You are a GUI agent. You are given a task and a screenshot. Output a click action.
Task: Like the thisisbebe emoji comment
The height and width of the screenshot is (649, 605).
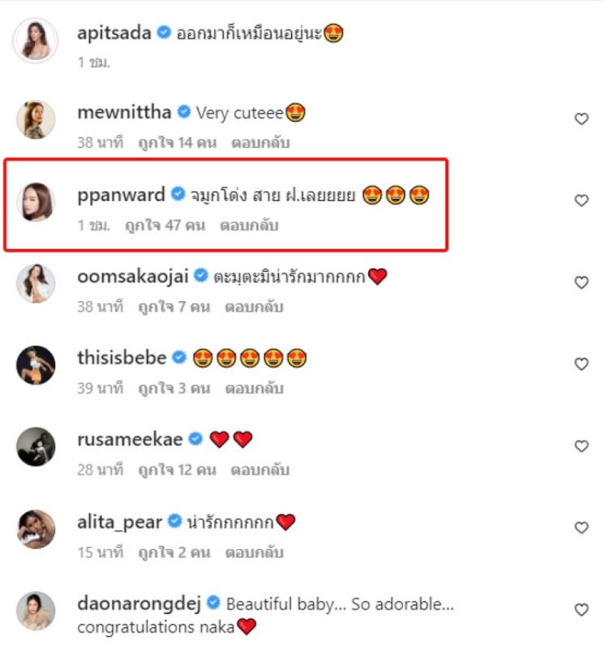click(x=581, y=364)
